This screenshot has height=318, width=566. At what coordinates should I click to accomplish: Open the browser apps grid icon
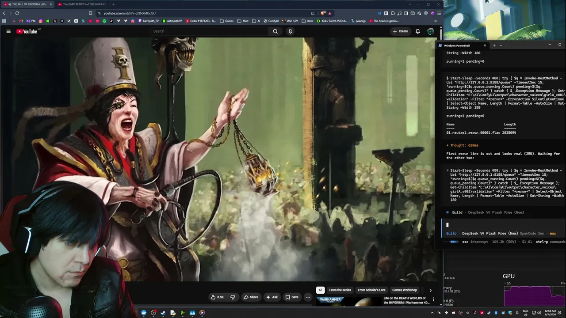tap(4, 21)
